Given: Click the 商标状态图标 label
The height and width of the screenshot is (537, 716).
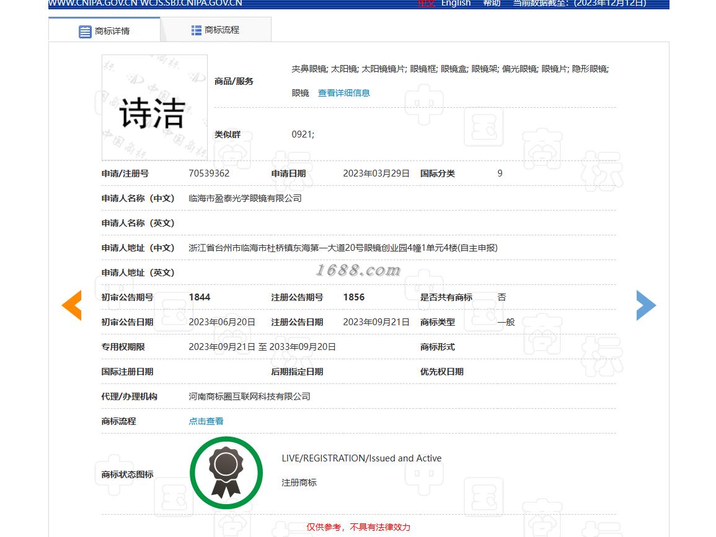Looking at the screenshot, I should click(128, 474).
